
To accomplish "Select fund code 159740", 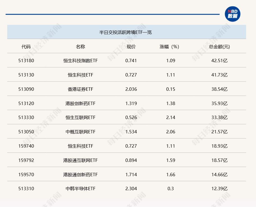I will click(x=26, y=146).
